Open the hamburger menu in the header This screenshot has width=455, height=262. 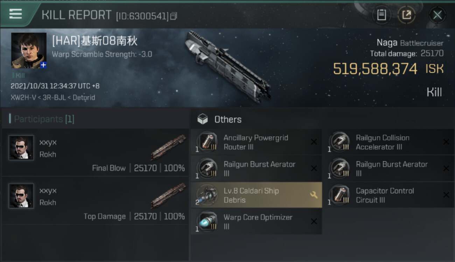pos(15,14)
